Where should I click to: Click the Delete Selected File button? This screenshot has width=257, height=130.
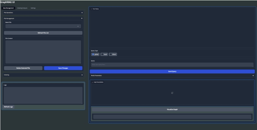pos(23,68)
